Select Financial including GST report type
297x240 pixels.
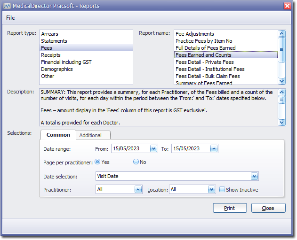pyautogui.click(x=66, y=62)
